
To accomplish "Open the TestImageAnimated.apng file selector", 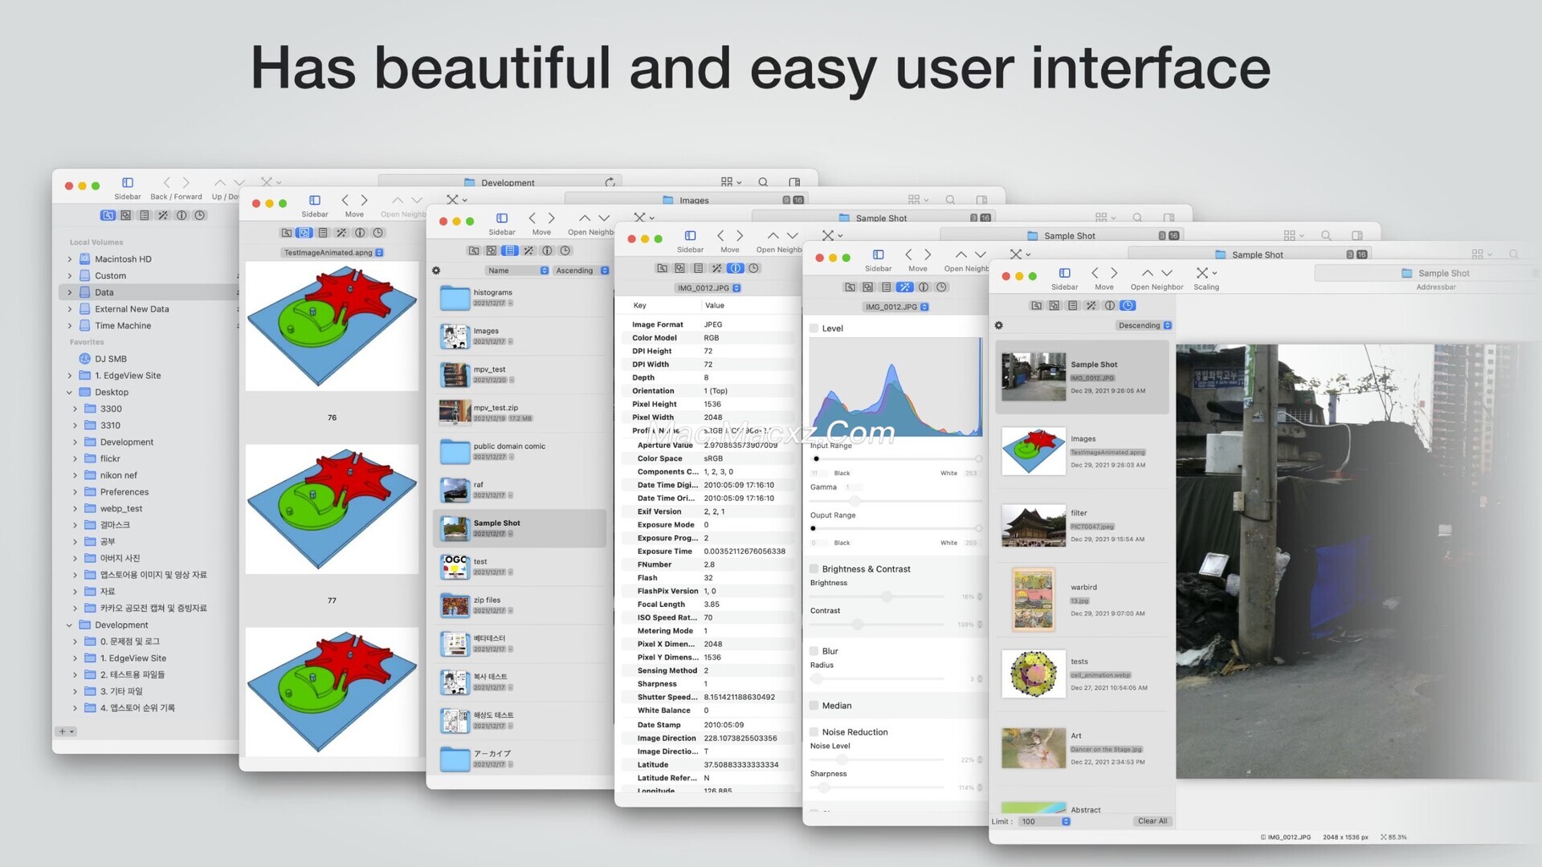I will 332,252.
